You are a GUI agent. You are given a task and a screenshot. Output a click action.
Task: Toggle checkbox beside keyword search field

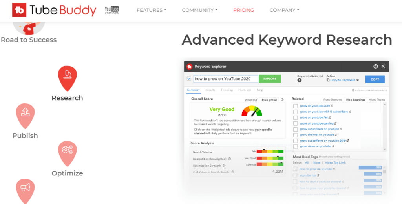pos(189,79)
